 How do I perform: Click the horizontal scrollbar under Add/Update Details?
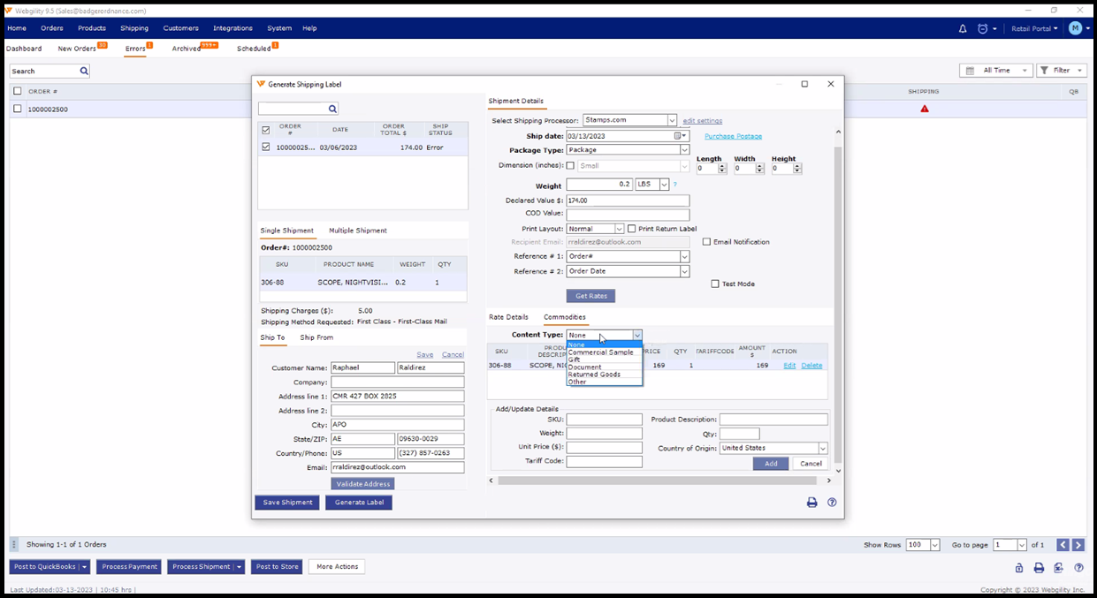(x=656, y=481)
